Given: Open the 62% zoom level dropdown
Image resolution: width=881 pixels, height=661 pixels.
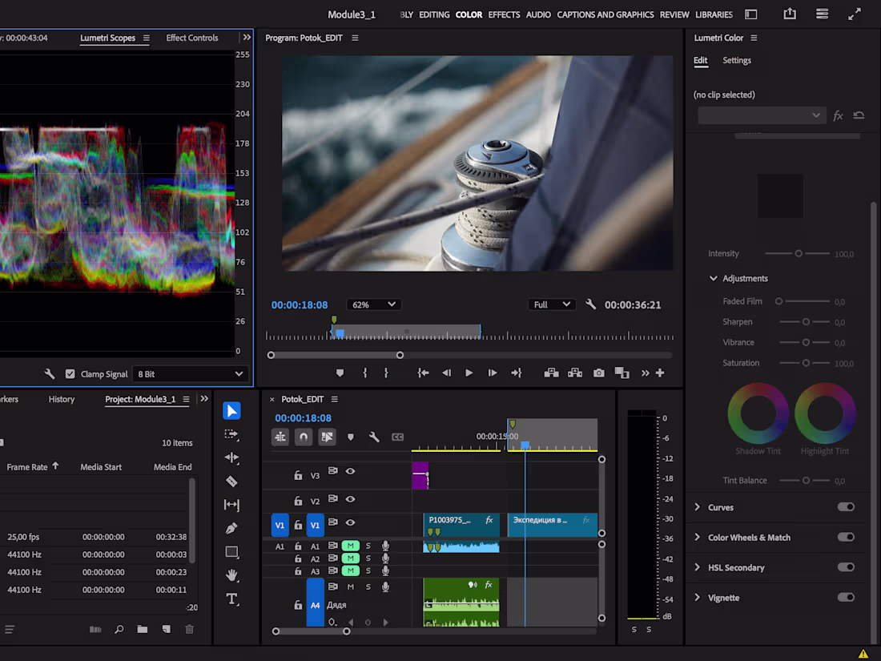Looking at the screenshot, I should [373, 304].
